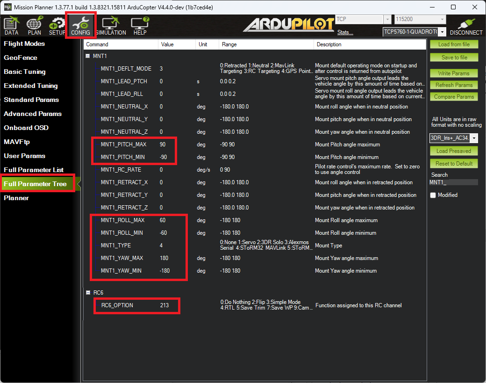
Task: Toggle the Modified checkbox
Action: (433, 195)
